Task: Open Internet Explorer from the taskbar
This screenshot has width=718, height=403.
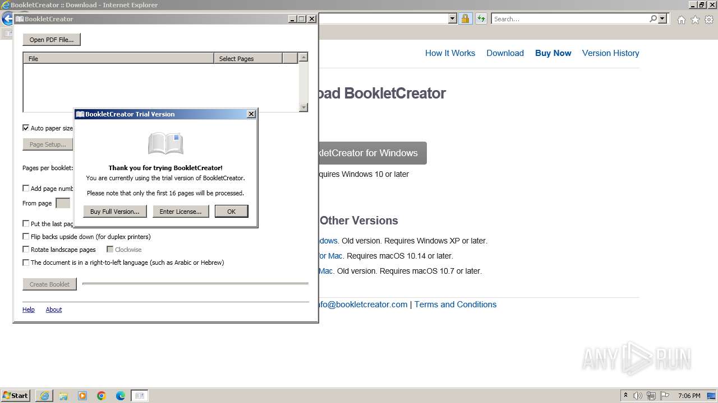Action: point(44,396)
